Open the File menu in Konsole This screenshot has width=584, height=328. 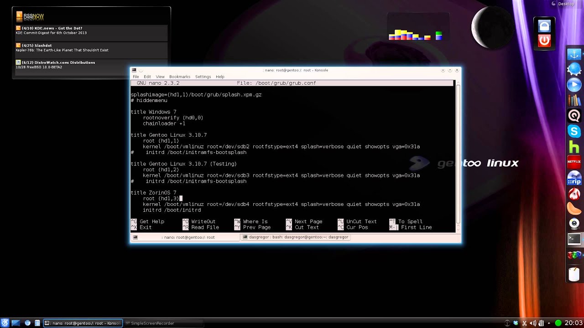click(x=136, y=77)
